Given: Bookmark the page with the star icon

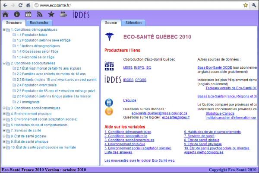Looking at the screenshot, I should pyautogui.click(x=246, y=5).
